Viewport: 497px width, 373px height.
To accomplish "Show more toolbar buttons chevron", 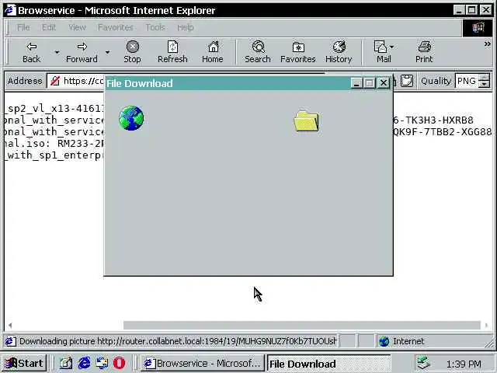I will [x=487, y=44].
